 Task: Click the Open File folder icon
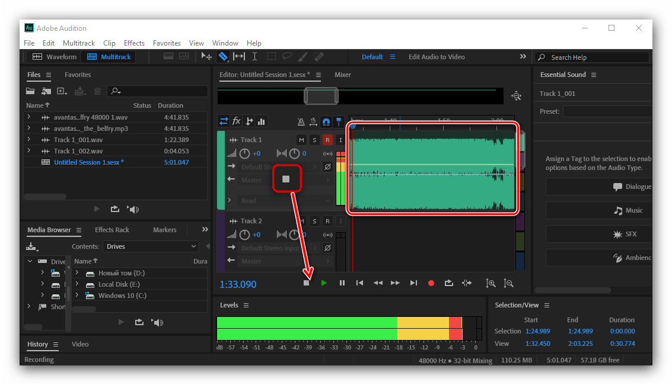coord(30,91)
